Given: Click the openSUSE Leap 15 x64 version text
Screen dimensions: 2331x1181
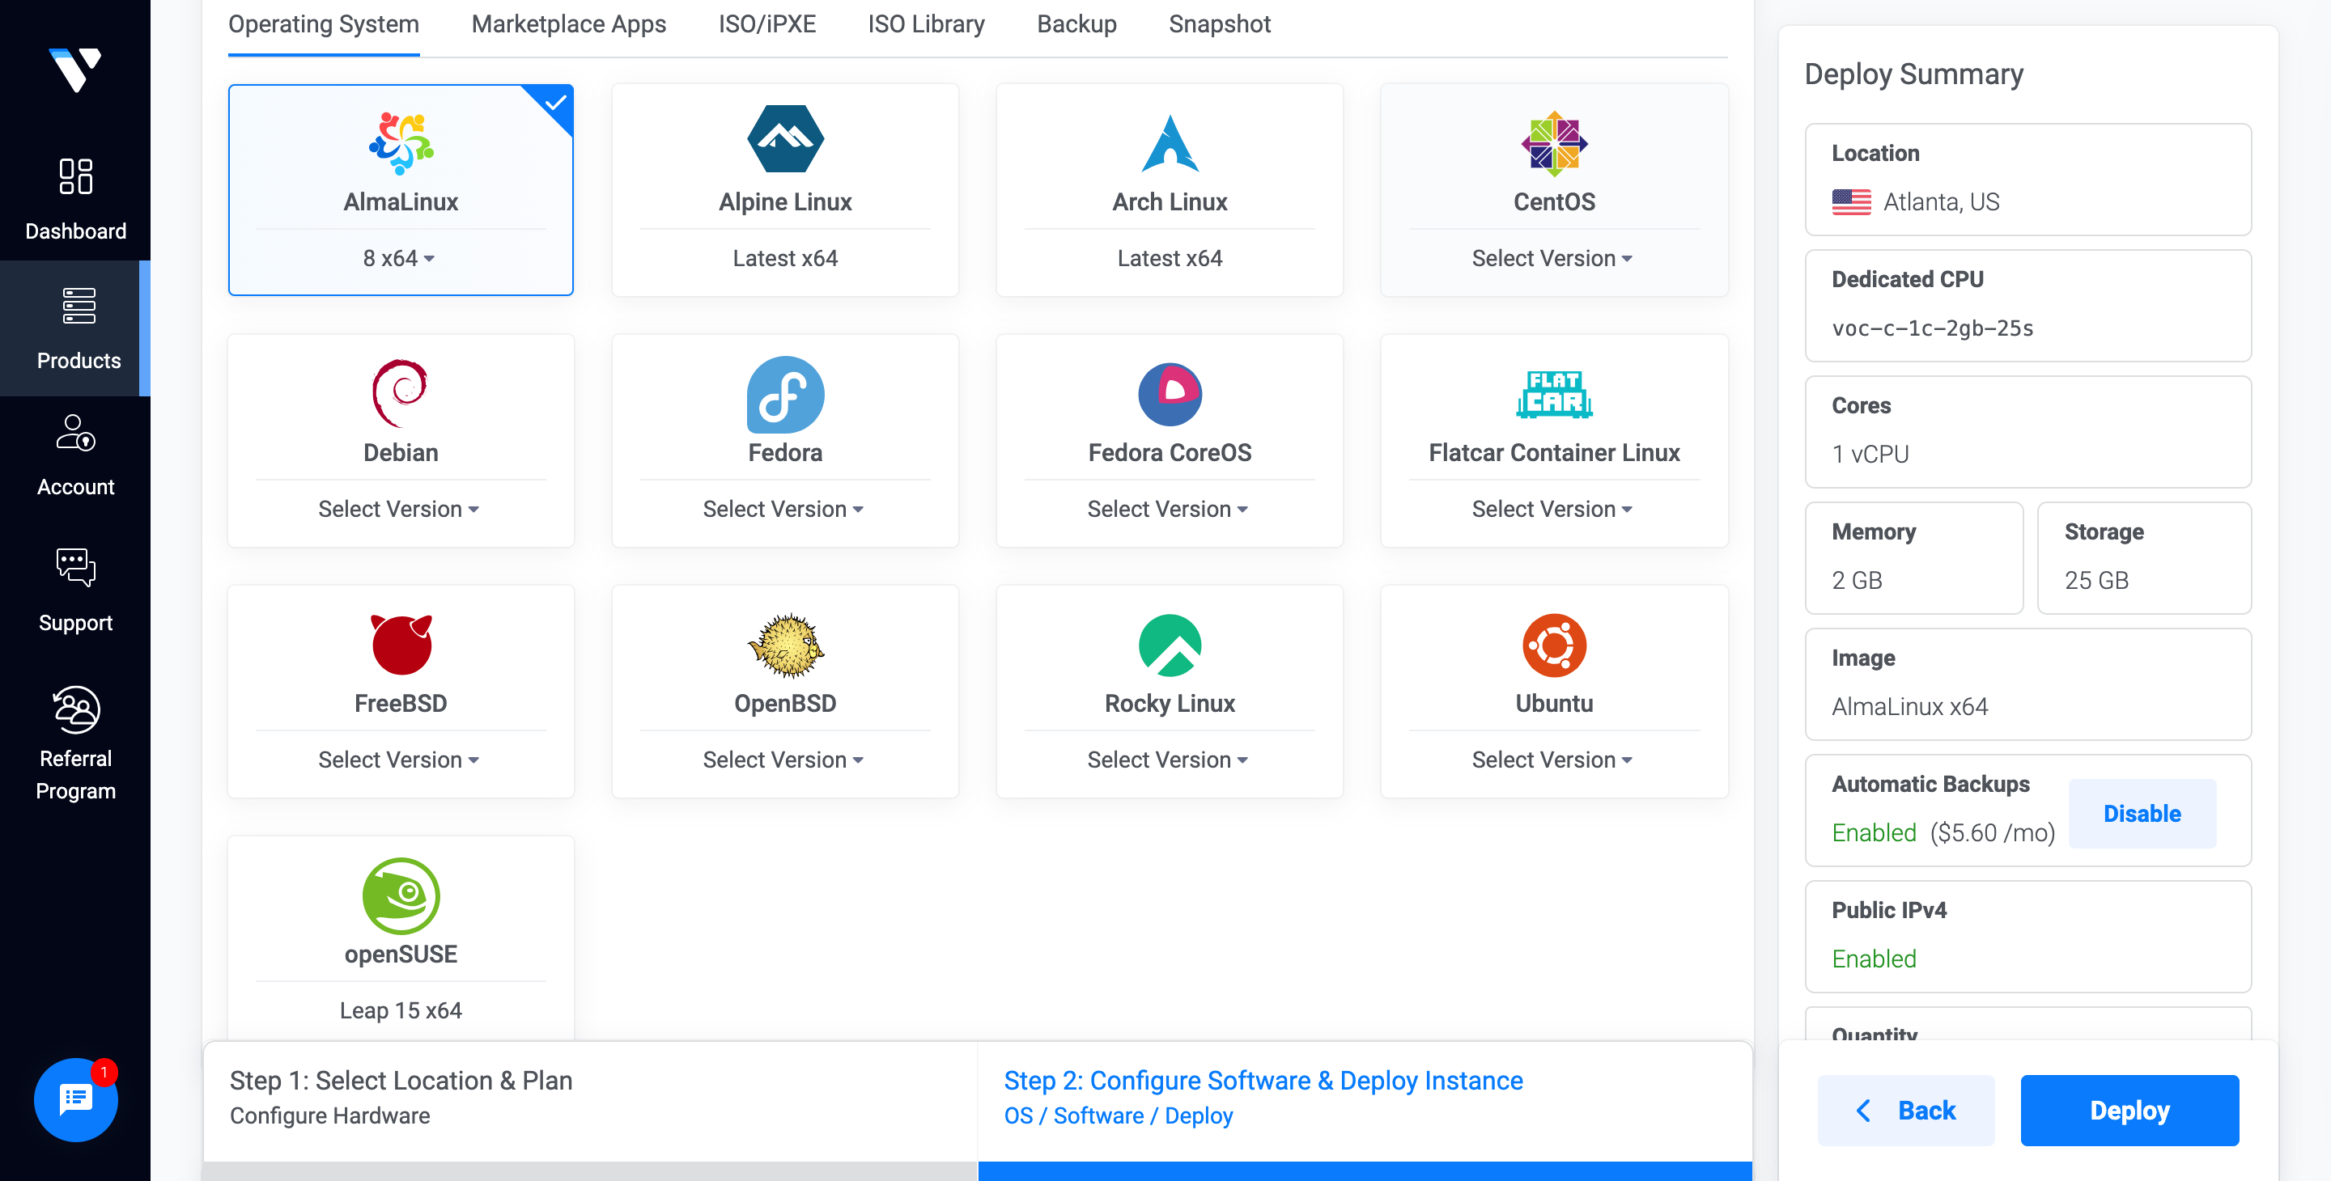Looking at the screenshot, I should 401,1010.
